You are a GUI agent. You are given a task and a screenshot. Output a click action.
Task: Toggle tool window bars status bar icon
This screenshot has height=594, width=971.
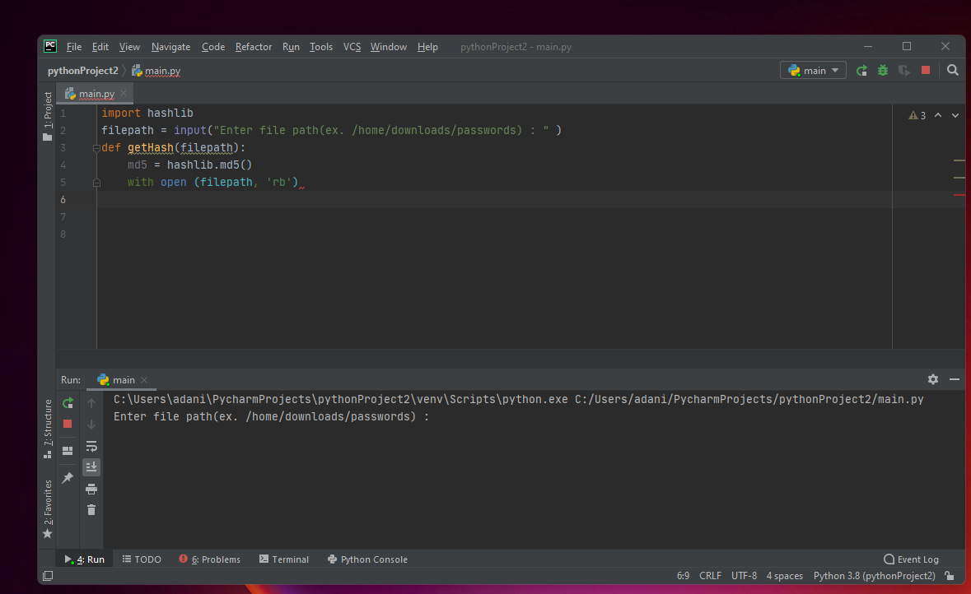[48, 576]
